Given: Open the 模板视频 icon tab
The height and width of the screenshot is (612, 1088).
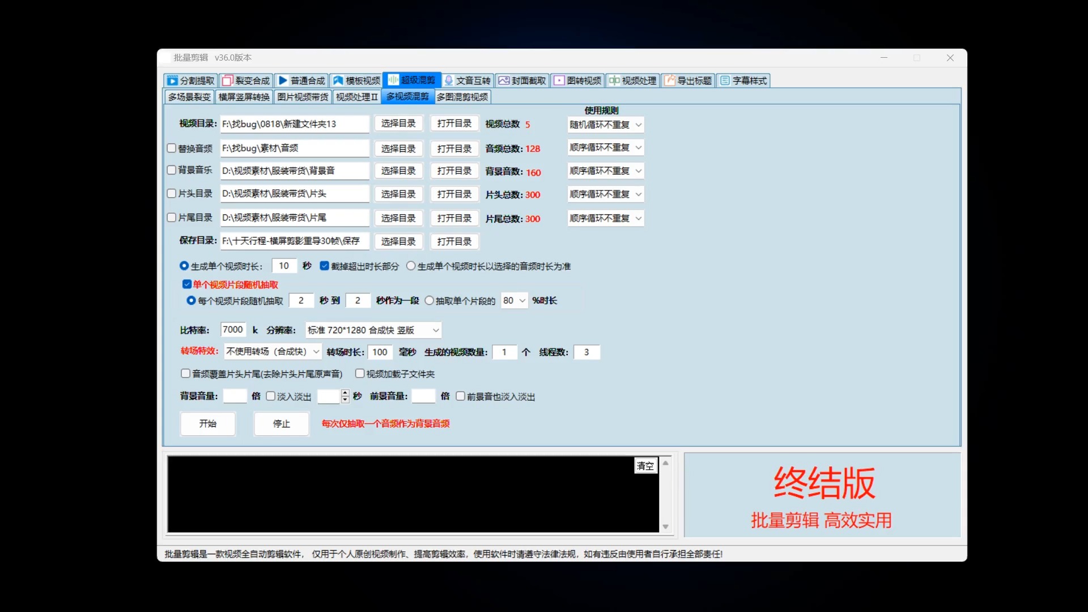Looking at the screenshot, I should (338, 80).
